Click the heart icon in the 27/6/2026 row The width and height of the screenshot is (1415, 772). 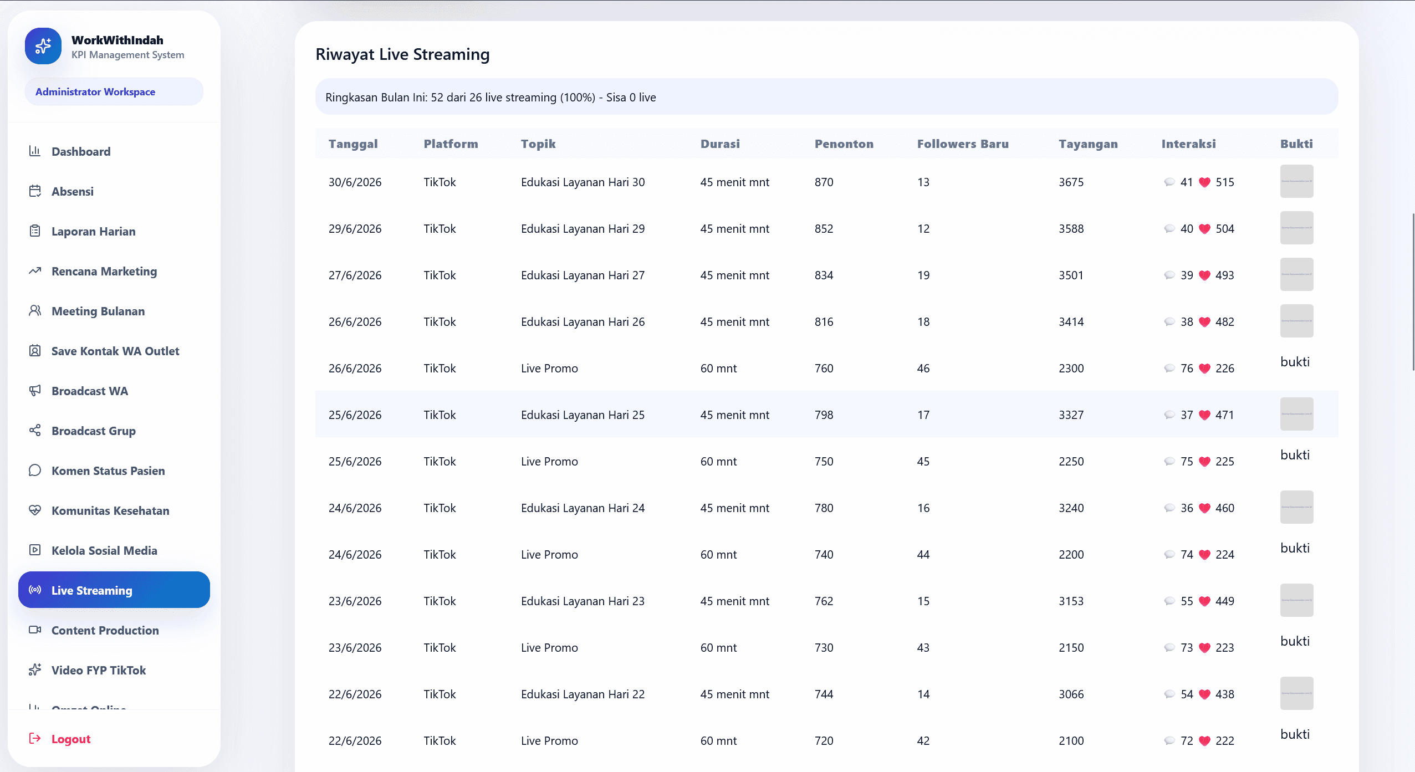click(1204, 275)
